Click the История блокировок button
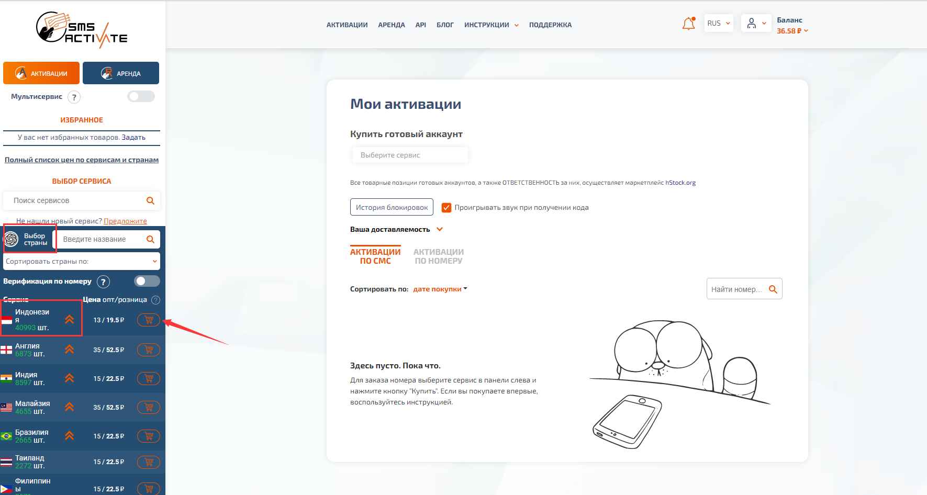Viewport: 927px width, 495px height. (392, 207)
